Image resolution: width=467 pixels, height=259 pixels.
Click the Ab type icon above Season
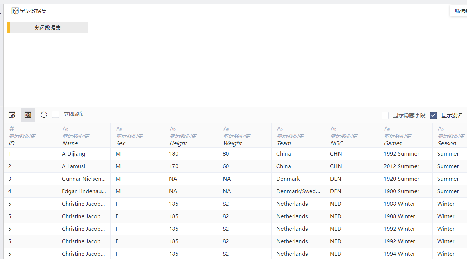(441, 129)
